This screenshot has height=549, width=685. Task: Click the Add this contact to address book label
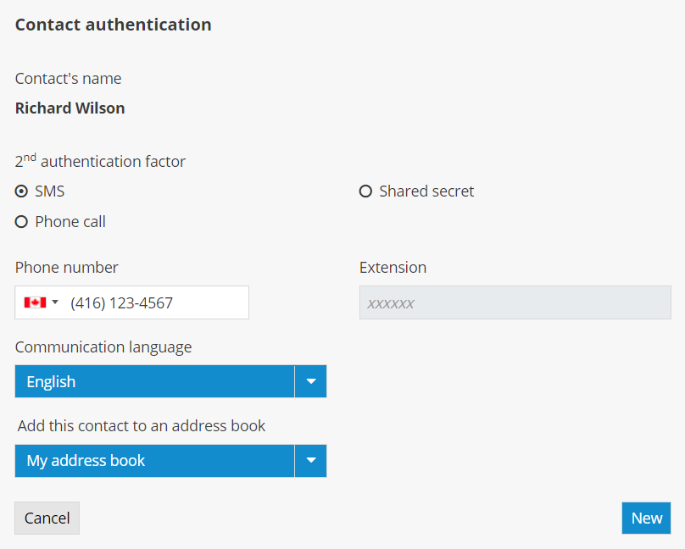pos(142,426)
